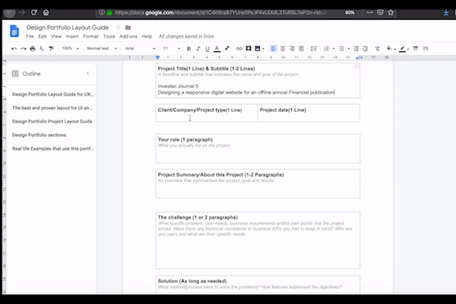Apply underline formatting
Image resolution: width=456 pixels, height=304 pixels.
(207, 48)
